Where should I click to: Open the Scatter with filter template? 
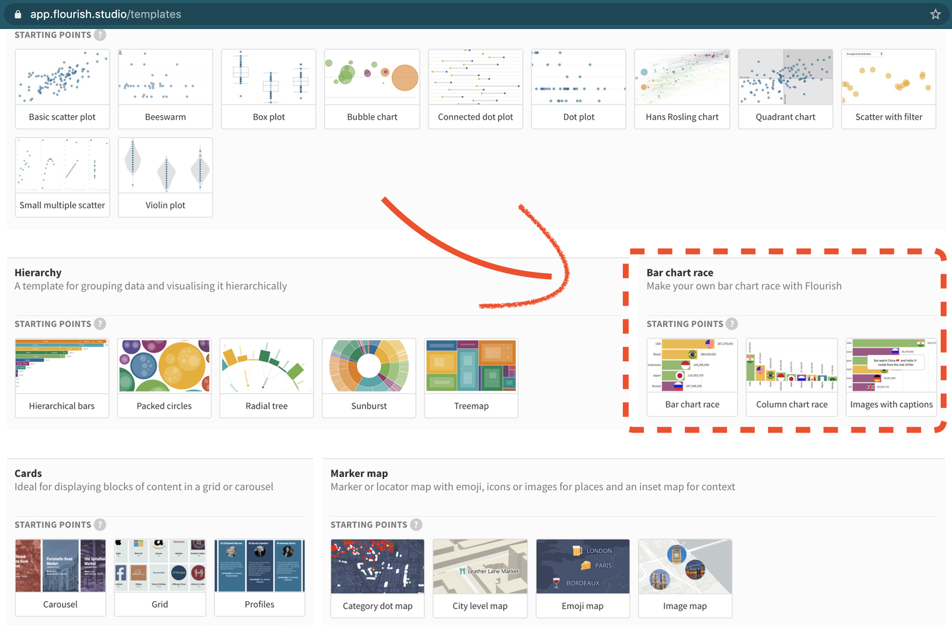coord(889,89)
